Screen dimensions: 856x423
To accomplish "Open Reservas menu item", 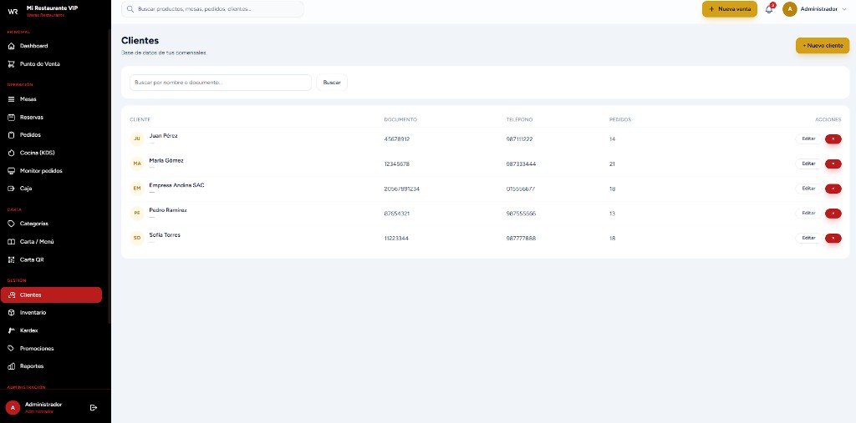I will (51, 117).
